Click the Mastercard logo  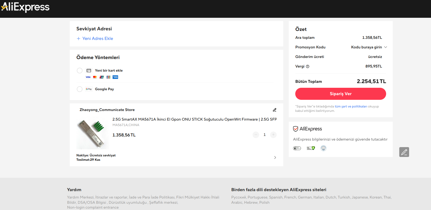point(95,77)
